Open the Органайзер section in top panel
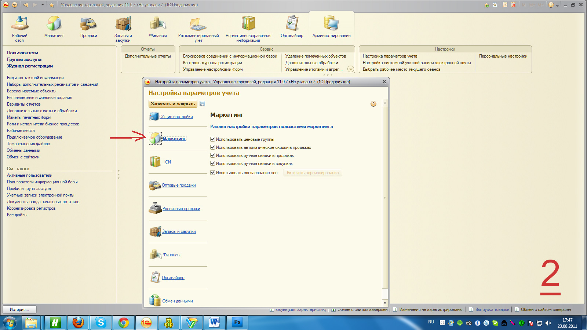The width and height of the screenshot is (587, 330). point(292,27)
